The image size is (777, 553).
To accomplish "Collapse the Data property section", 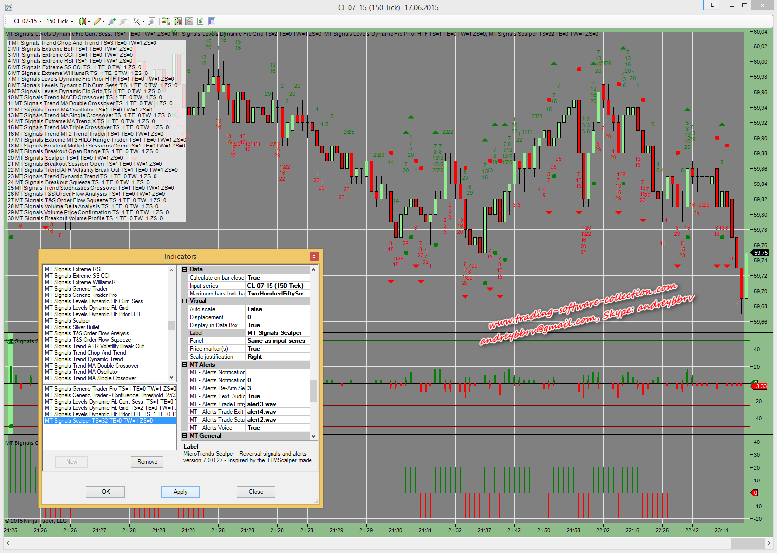I will pos(185,269).
